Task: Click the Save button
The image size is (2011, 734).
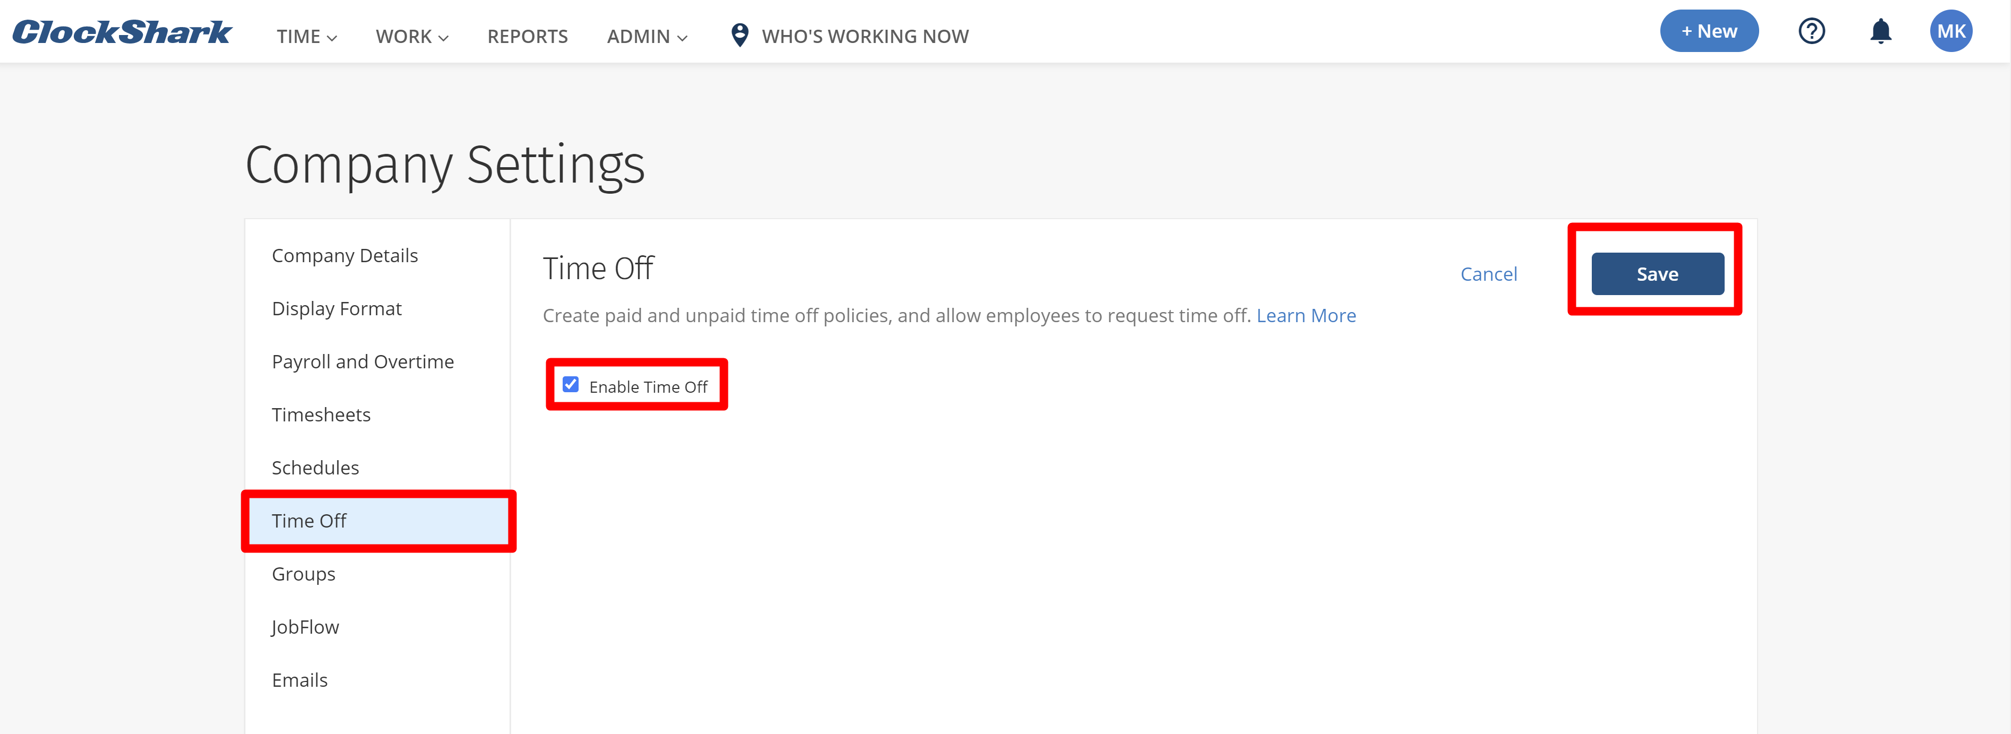Action: coord(1657,274)
